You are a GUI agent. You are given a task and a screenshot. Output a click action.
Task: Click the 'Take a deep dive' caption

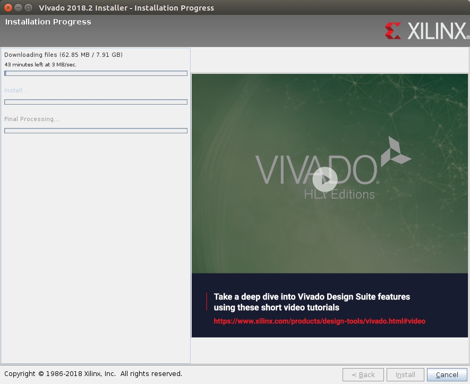click(312, 302)
